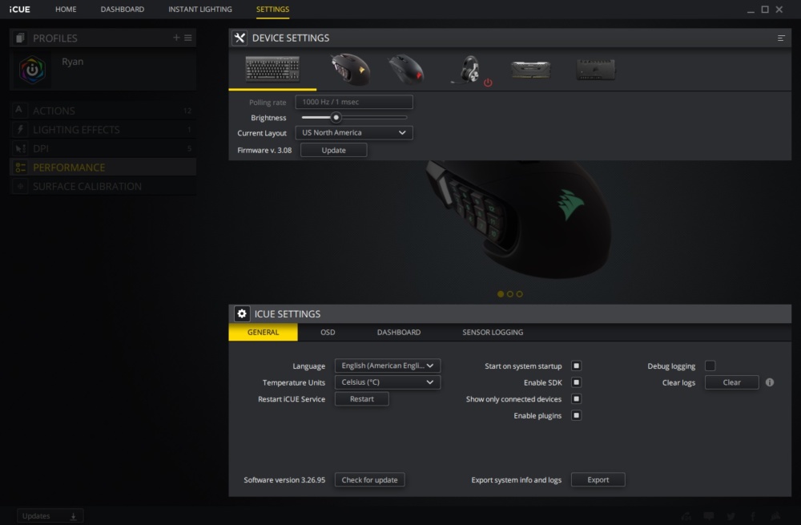Click the Updates download arrow icon
The width and height of the screenshot is (801, 525).
coord(74,516)
